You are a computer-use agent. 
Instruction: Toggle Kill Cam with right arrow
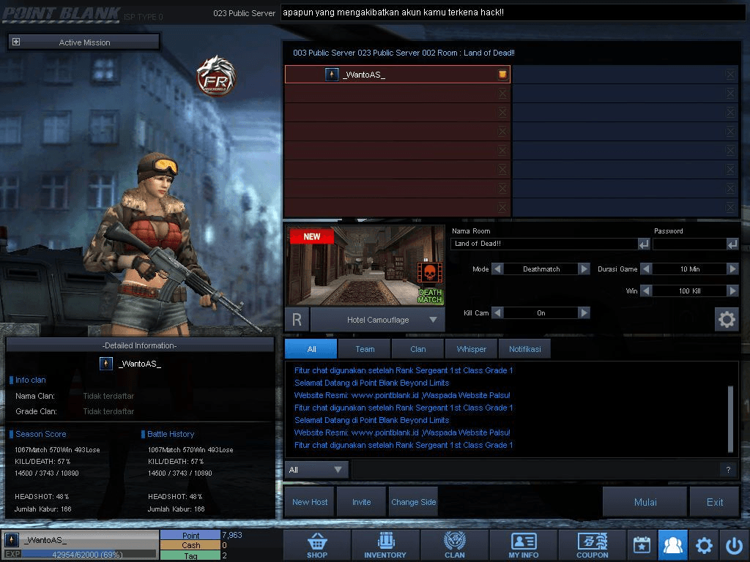pos(584,312)
